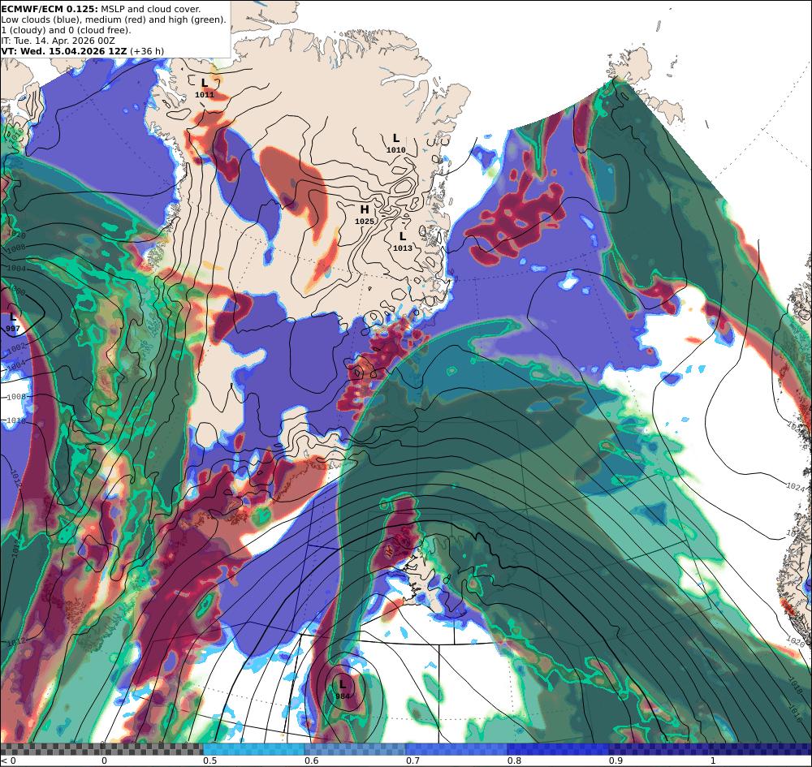Click the low pressure label L 984

click(x=343, y=690)
